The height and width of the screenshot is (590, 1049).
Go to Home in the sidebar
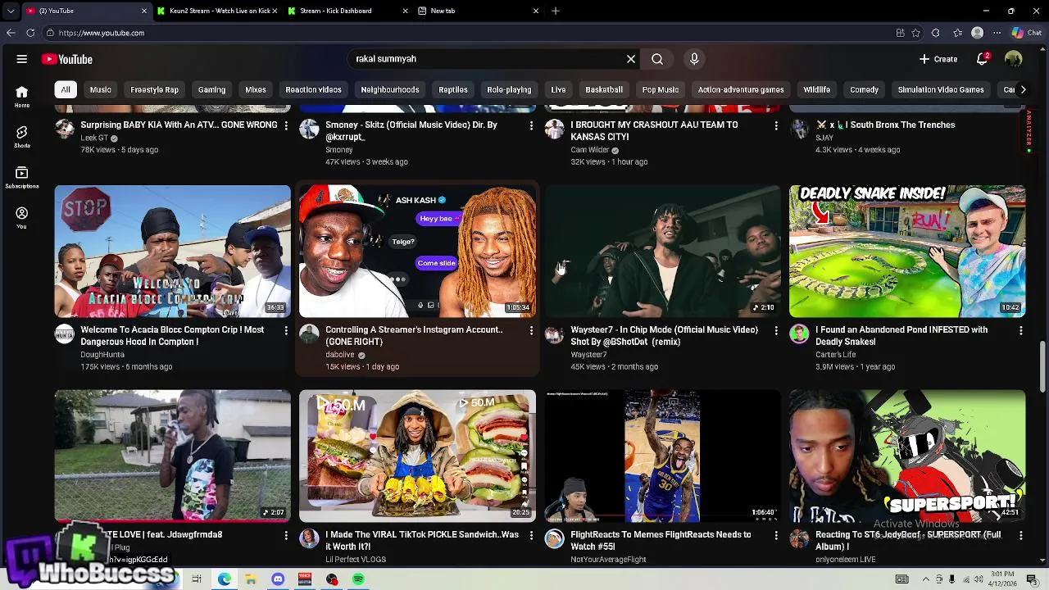(x=22, y=97)
